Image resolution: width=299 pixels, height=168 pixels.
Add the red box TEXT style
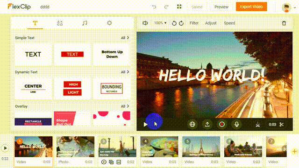pyautogui.click(x=72, y=54)
